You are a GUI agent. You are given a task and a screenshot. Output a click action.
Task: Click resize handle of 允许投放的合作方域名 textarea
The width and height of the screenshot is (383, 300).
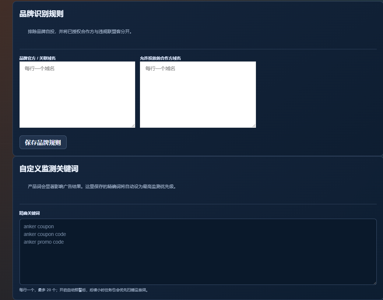254,126
